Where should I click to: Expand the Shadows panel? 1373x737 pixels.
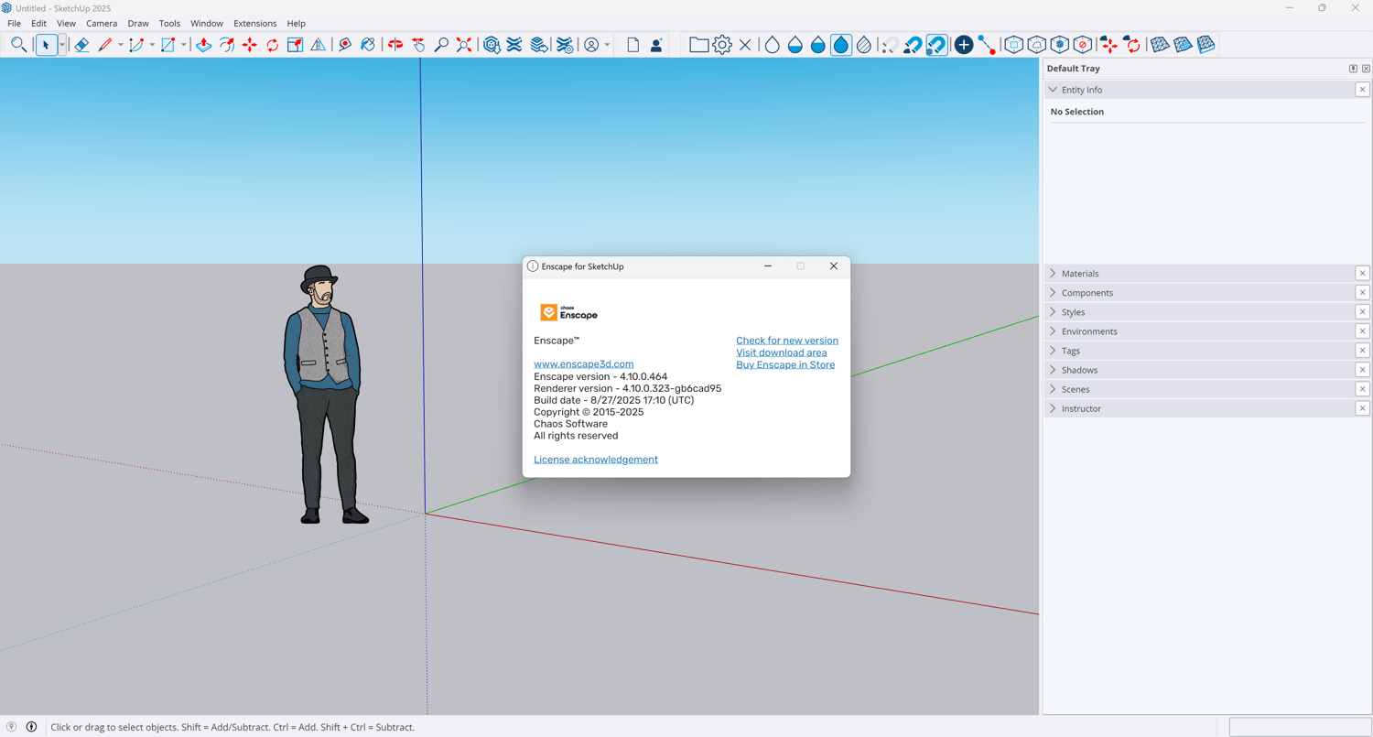click(x=1053, y=370)
